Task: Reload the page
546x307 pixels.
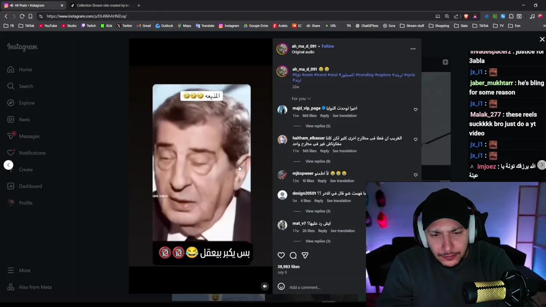Action: (22, 16)
